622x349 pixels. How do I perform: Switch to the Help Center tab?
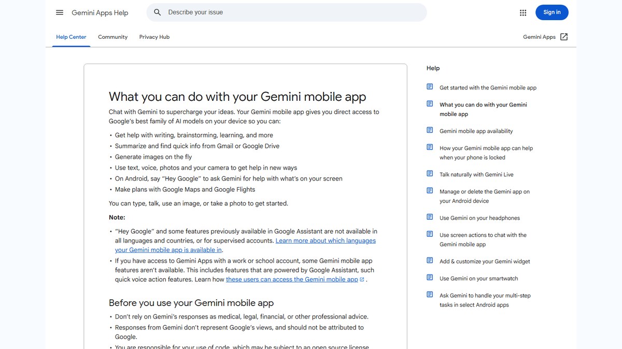pos(71,37)
